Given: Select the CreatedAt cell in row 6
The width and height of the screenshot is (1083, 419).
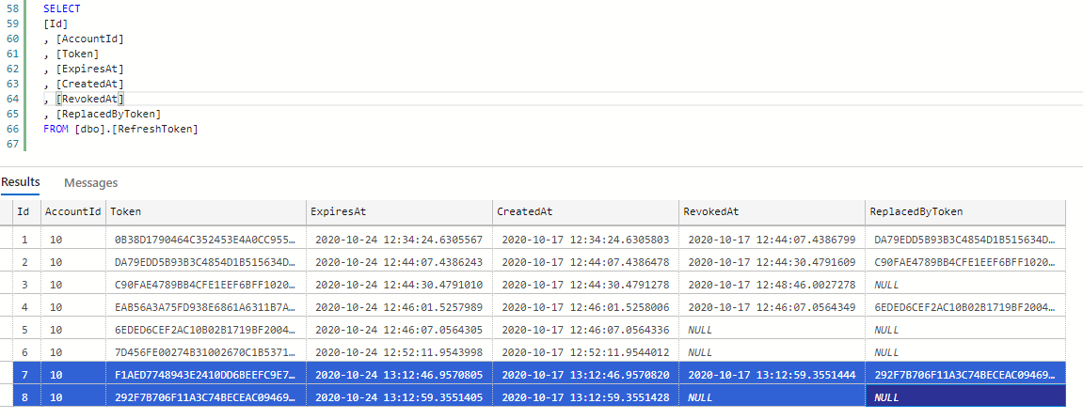Looking at the screenshot, I should tap(585, 352).
